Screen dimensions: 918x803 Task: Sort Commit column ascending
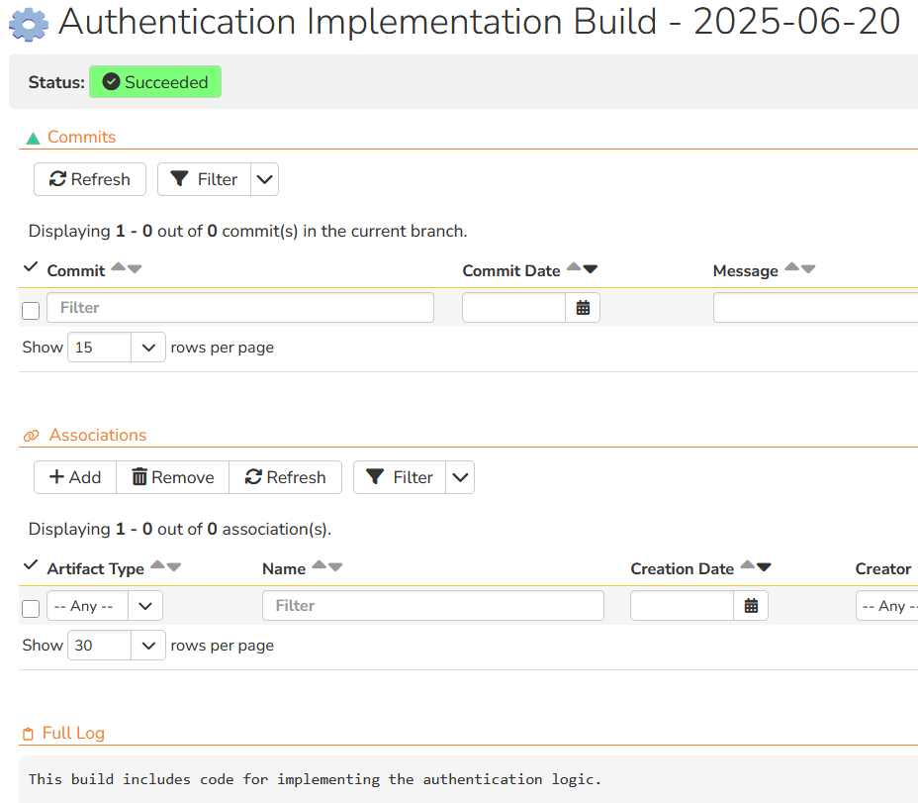tap(118, 268)
